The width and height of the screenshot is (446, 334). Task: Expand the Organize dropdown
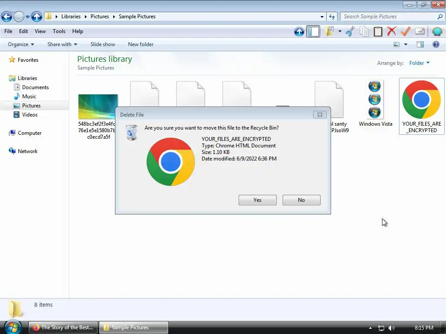tap(21, 44)
